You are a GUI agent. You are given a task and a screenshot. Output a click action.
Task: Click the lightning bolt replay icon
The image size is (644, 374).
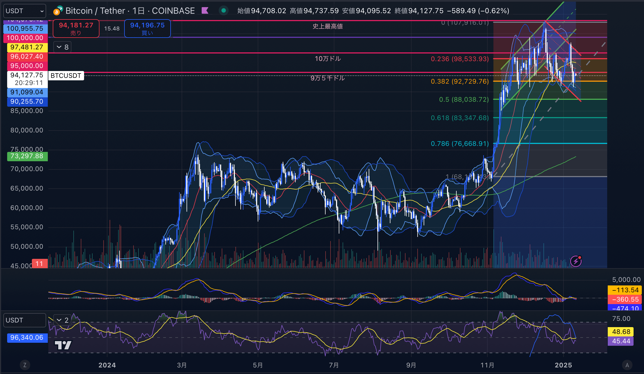[x=576, y=261]
